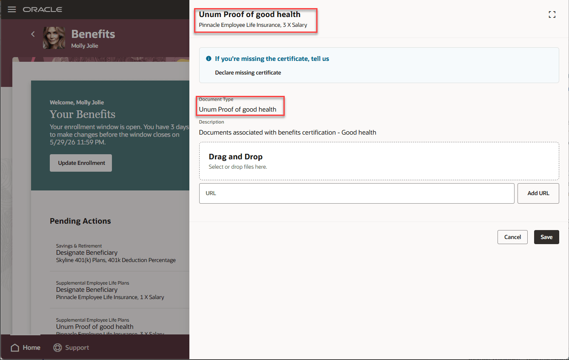Open the hamburger navigation menu
569x360 pixels.
tap(12, 9)
